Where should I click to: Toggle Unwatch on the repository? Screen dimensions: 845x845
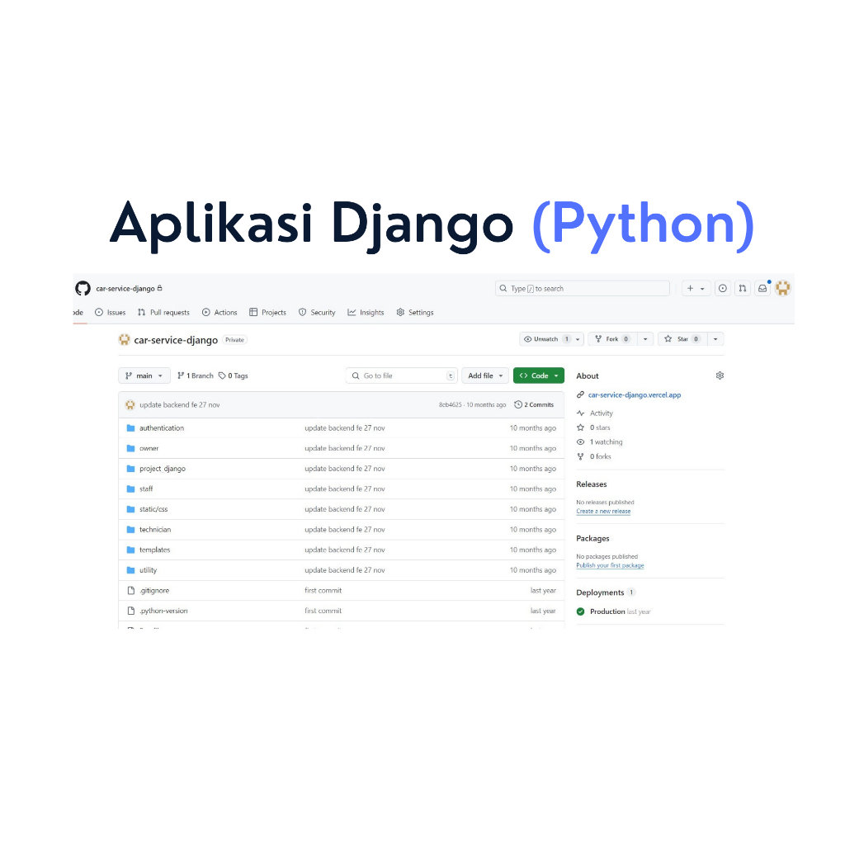[545, 339]
